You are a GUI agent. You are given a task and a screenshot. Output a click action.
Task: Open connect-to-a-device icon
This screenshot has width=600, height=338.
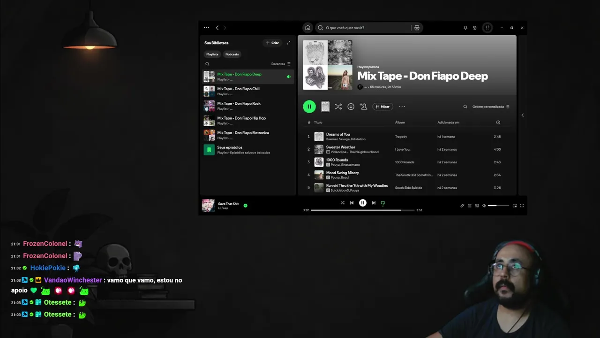(x=477, y=206)
